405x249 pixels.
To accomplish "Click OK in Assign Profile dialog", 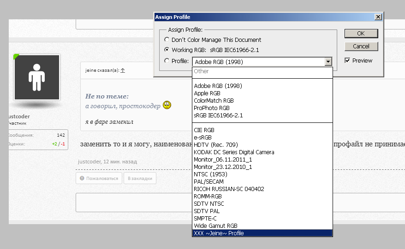I will [x=361, y=34].
